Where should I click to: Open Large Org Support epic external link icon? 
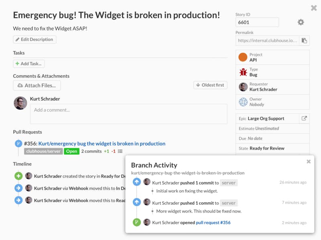point(304,118)
